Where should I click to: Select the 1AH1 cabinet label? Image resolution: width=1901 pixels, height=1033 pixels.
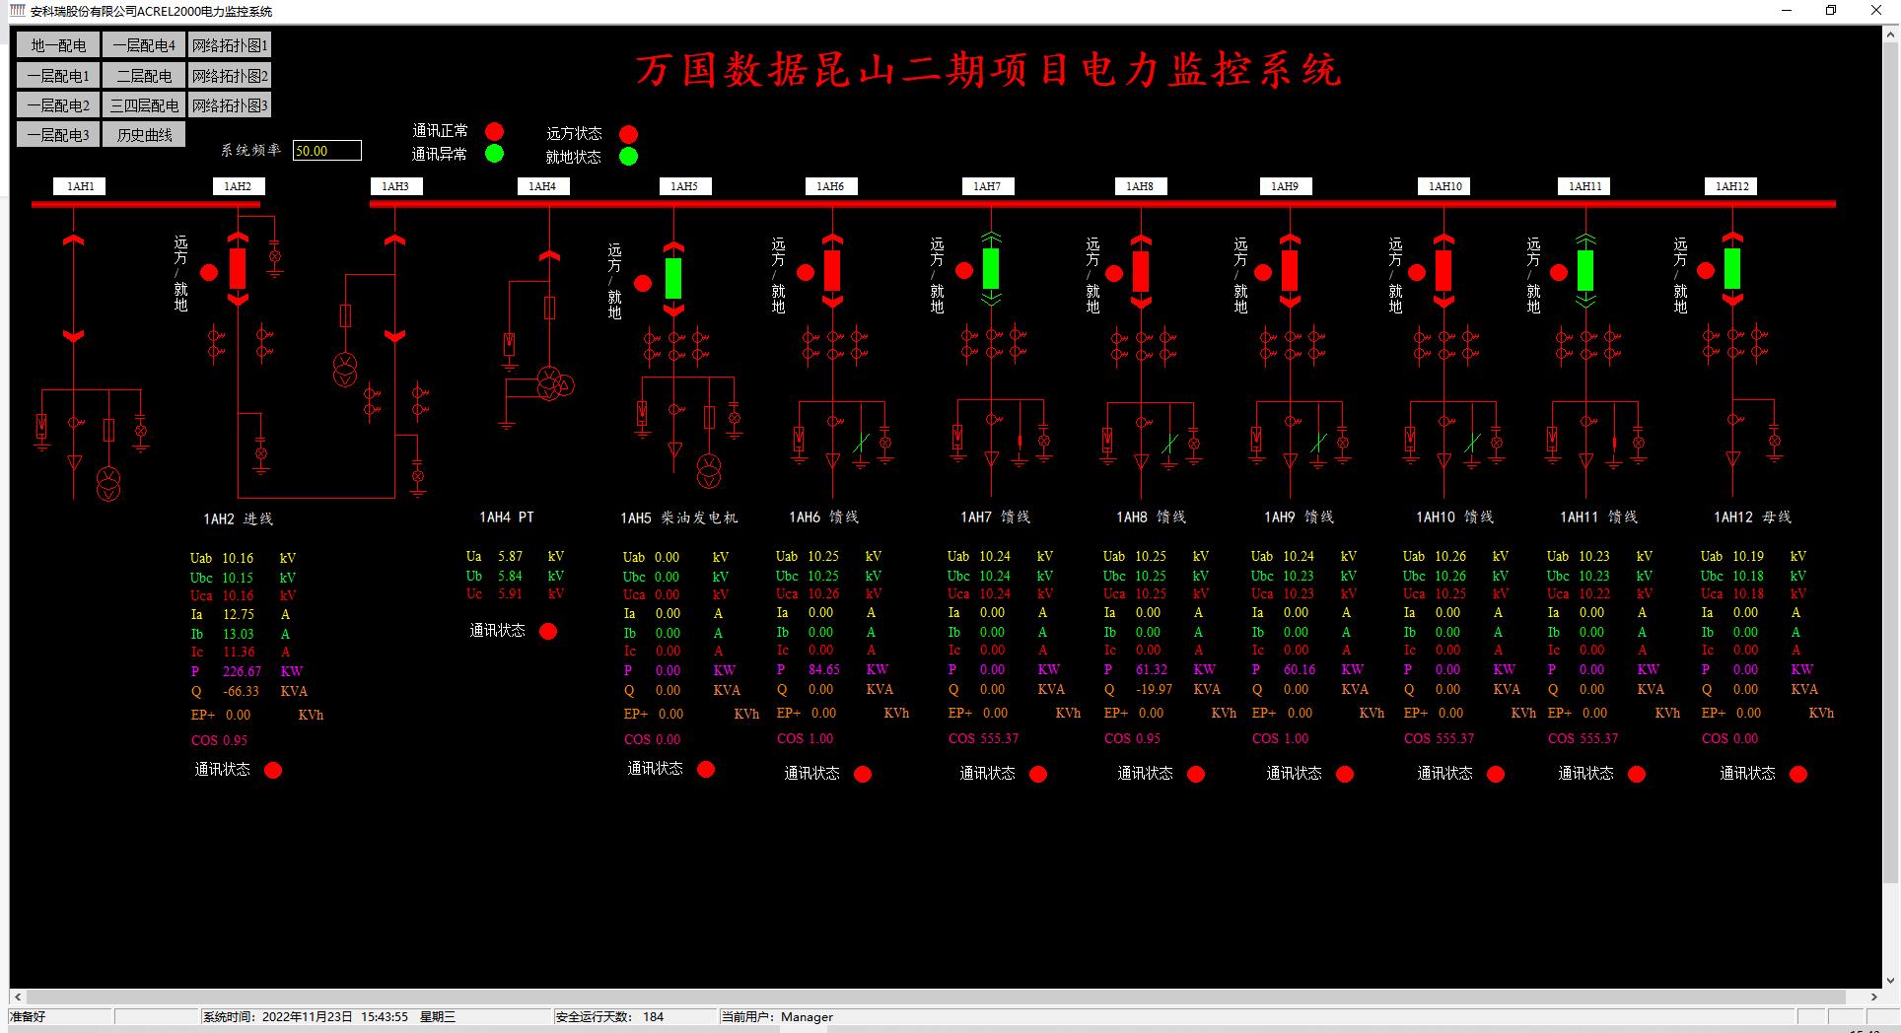click(80, 186)
